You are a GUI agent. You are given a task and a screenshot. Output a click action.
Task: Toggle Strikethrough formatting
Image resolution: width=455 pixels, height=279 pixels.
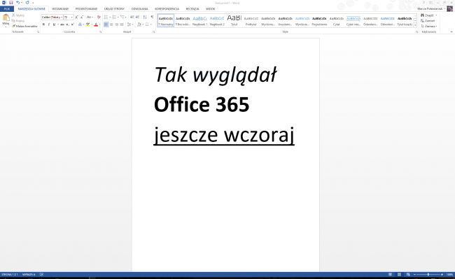pos(62,24)
